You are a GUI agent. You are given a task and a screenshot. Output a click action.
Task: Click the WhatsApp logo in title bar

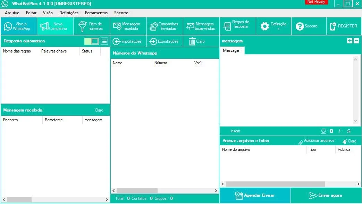coord(5,4)
